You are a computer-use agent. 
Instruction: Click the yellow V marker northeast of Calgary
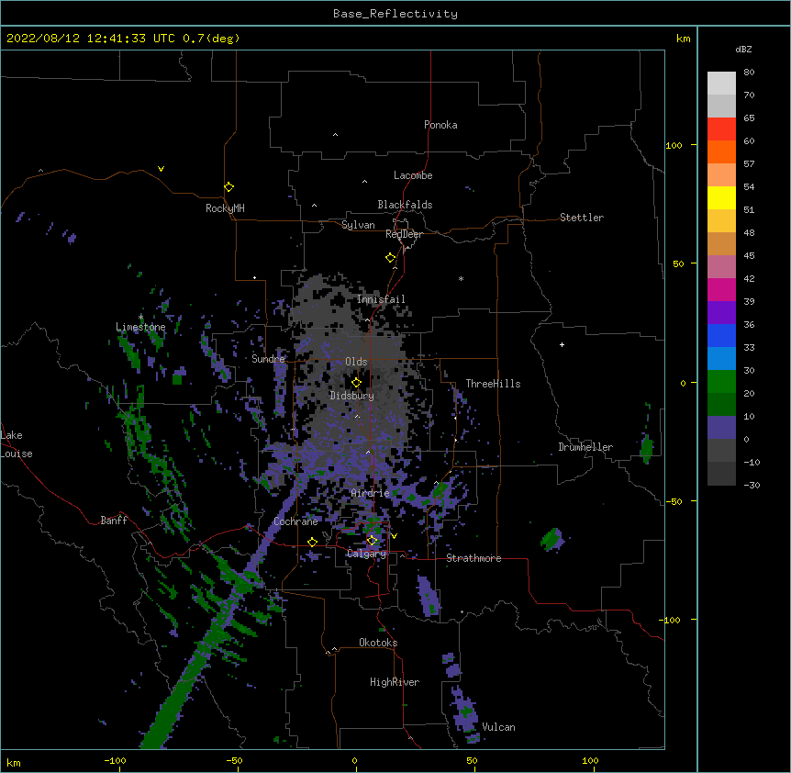tap(394, 536)
